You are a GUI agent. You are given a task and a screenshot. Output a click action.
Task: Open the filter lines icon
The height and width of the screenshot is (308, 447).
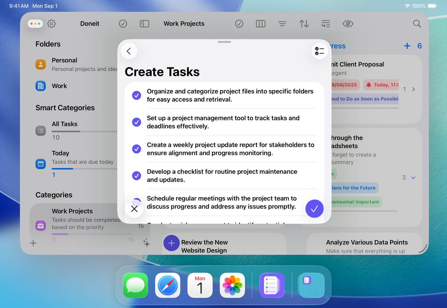coord(282,24)
